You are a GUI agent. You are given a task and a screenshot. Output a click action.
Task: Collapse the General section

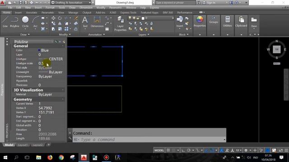[x=63, y=46]
